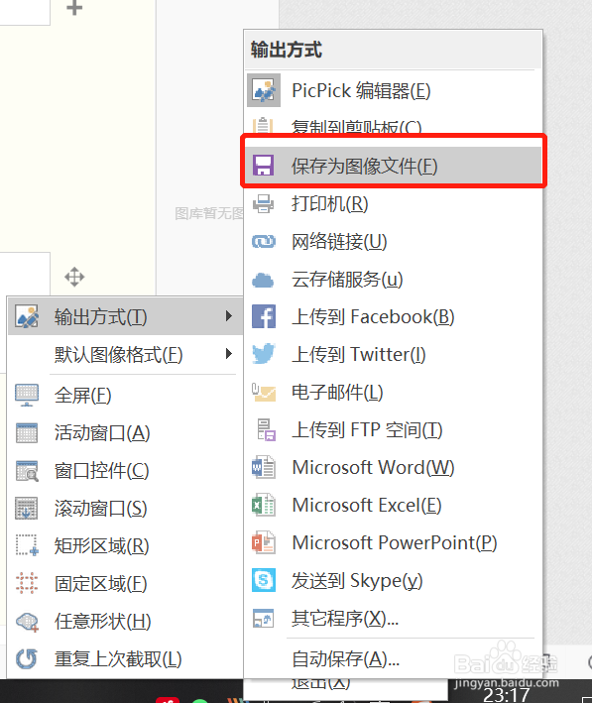The width and height of the screenshot is (592, 703).
Task: Select 滚动窗口(S) capture
Action: tap(125, 508)
